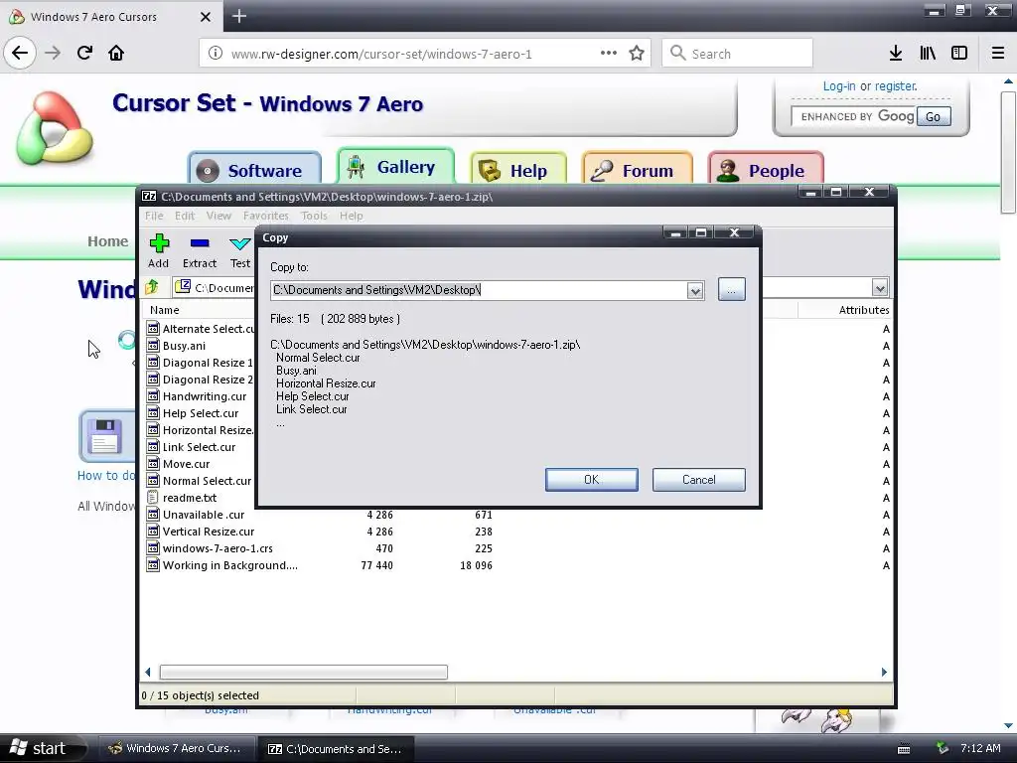Click the Google search Go button

pyautogui.click(x=934, y=116)
